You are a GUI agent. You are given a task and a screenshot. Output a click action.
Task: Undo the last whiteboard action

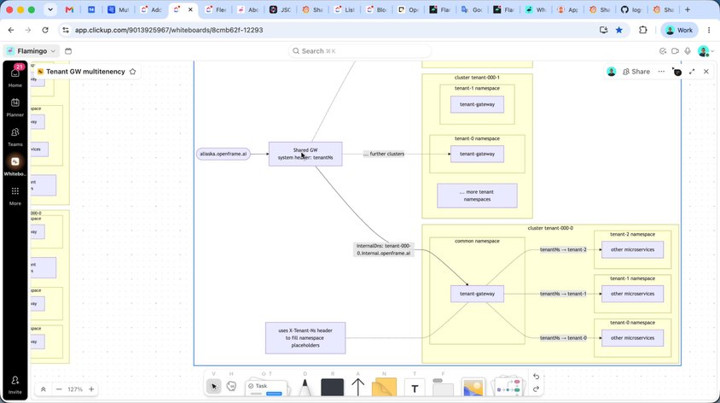[x=536, y=377]
